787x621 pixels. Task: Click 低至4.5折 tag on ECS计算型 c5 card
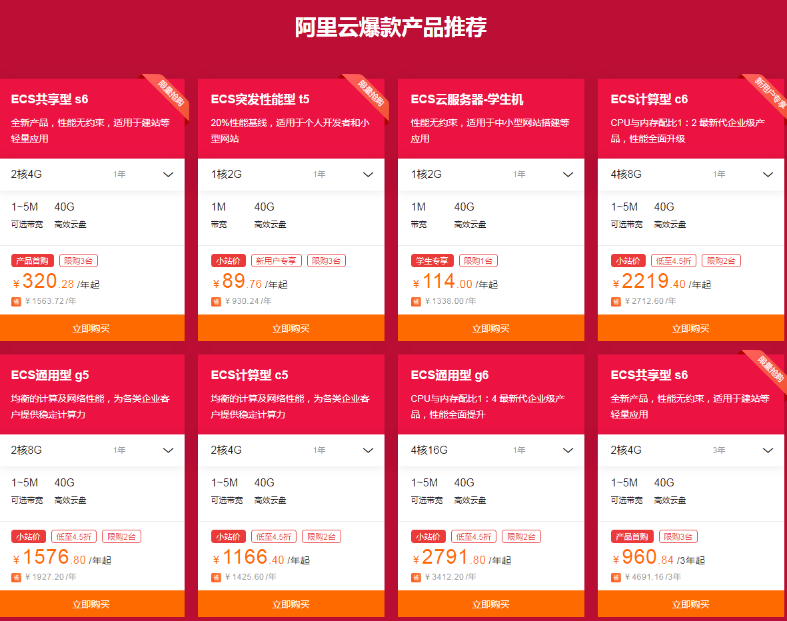pyautogui.click(x=273, y=536)
